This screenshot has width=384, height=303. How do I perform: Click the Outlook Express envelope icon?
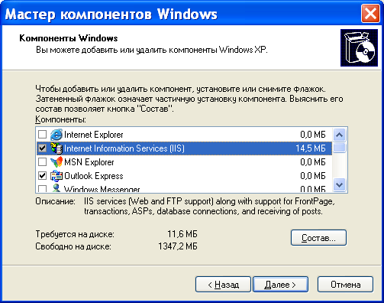click(x=56, y=176)
